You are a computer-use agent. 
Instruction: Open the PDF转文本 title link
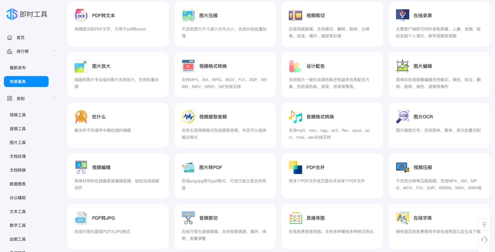point(104,16)
